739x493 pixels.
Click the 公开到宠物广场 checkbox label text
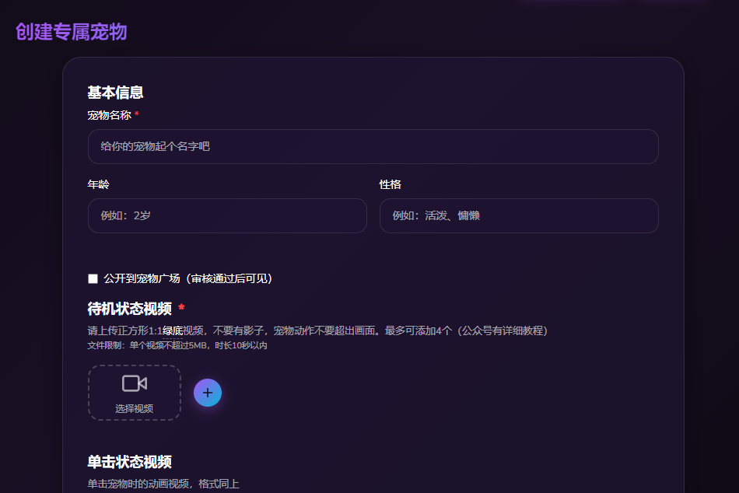click(188, 278)
